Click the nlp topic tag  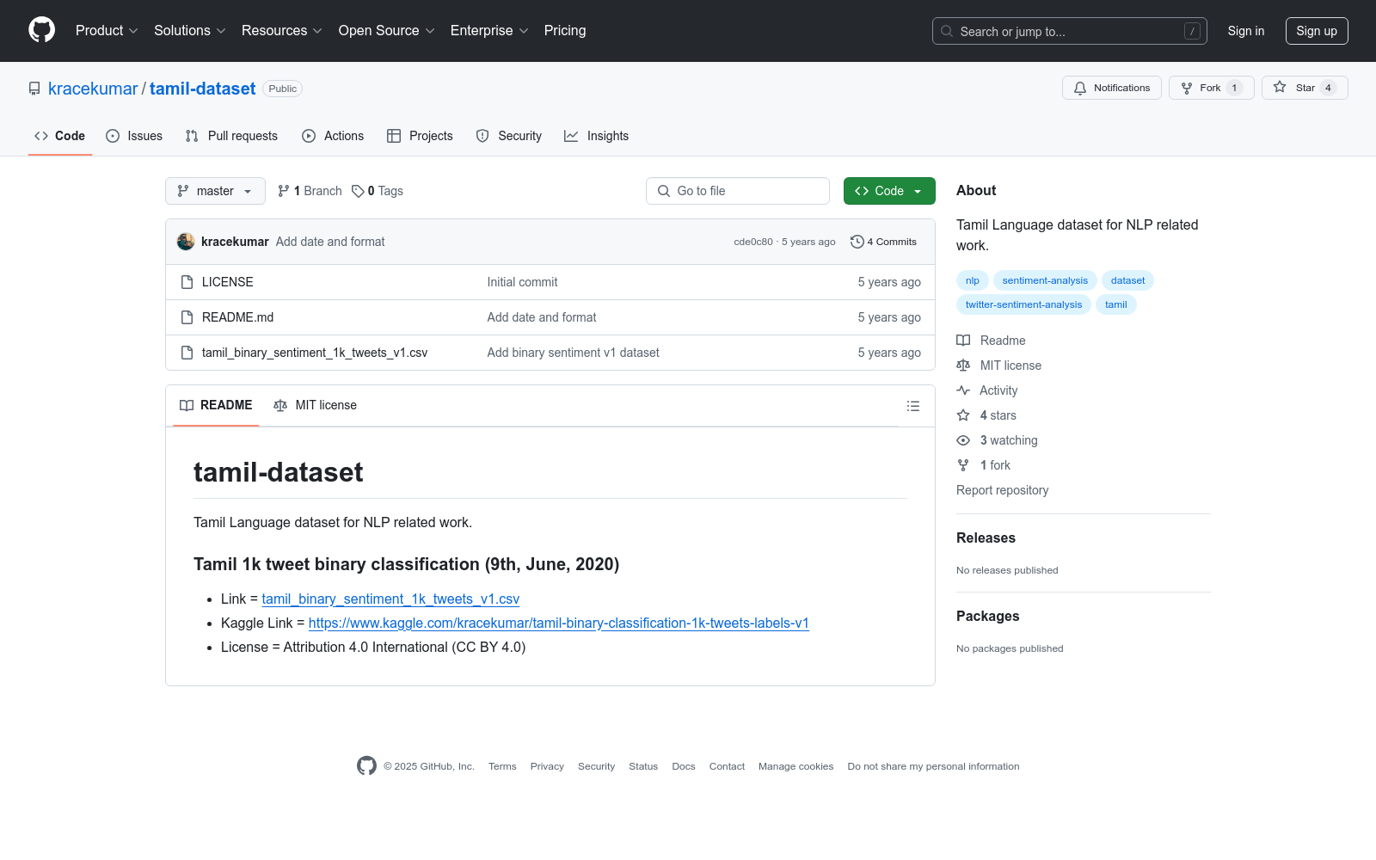(x=973, y=280)
